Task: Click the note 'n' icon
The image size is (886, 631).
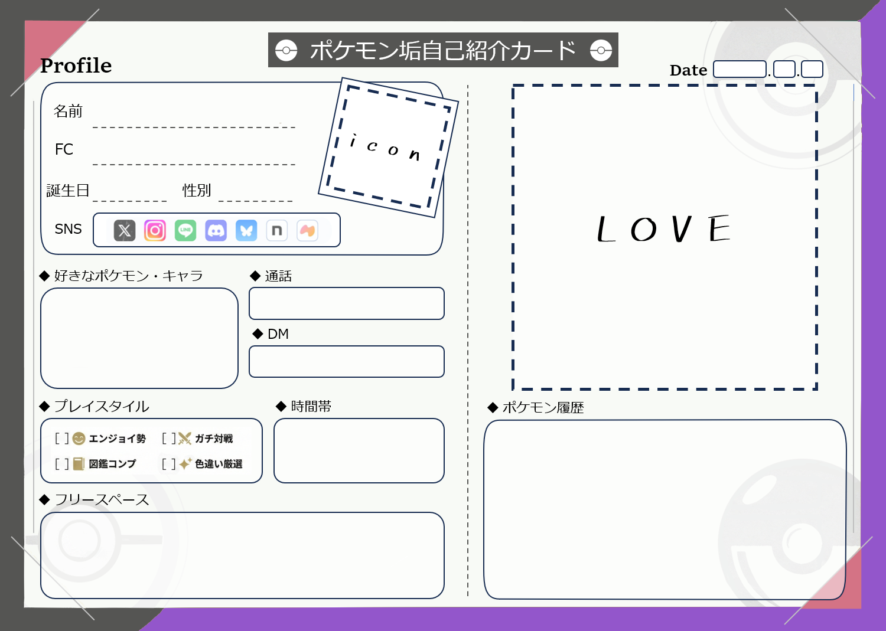Action: click(277, 230)
